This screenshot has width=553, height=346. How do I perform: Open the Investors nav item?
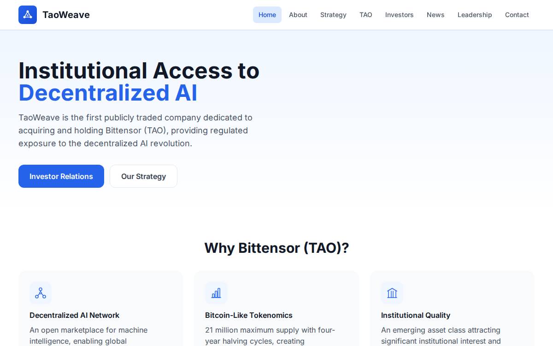click(x=400, y=15)
